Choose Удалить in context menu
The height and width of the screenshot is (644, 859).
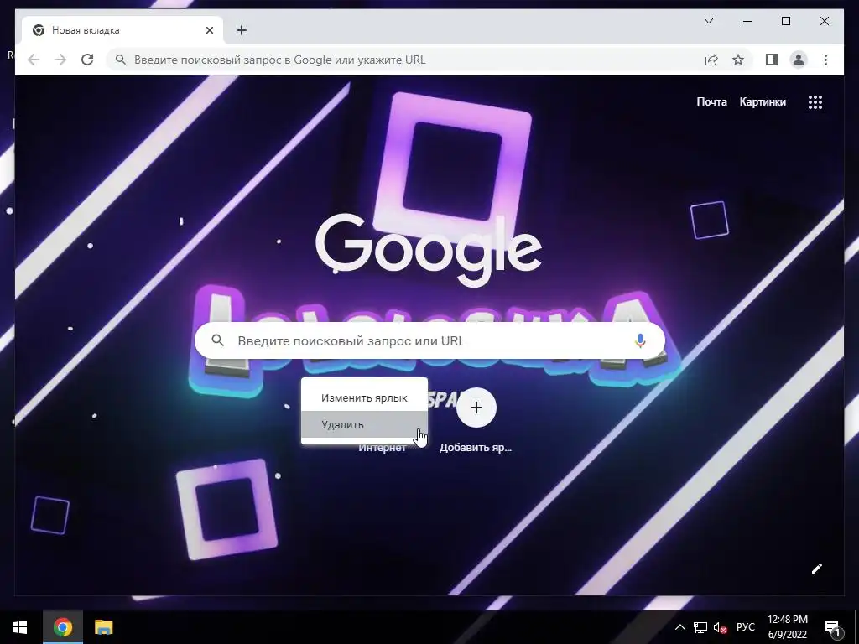[364, 424]
